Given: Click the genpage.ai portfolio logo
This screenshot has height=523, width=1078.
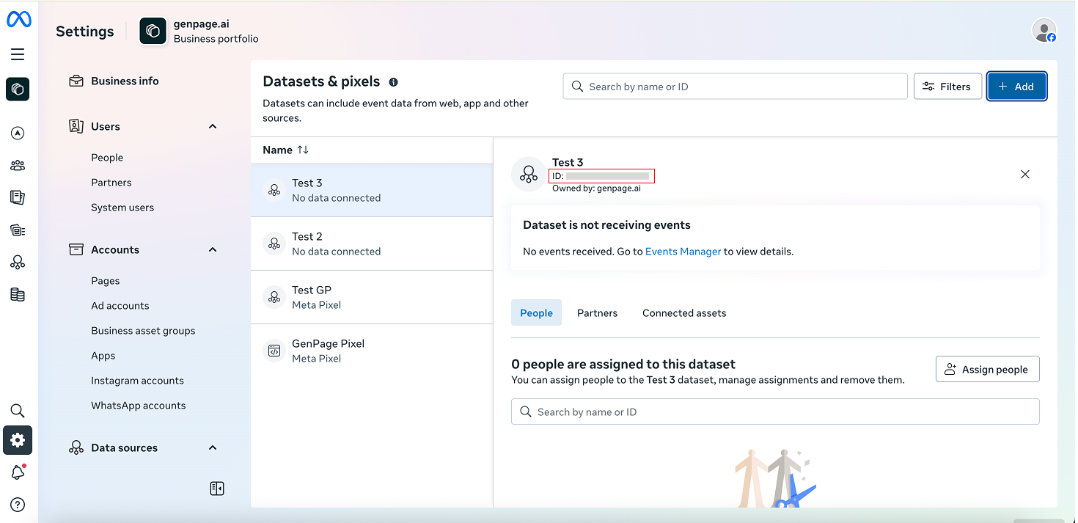Looking at the screenshot, I should pos(153,31).
